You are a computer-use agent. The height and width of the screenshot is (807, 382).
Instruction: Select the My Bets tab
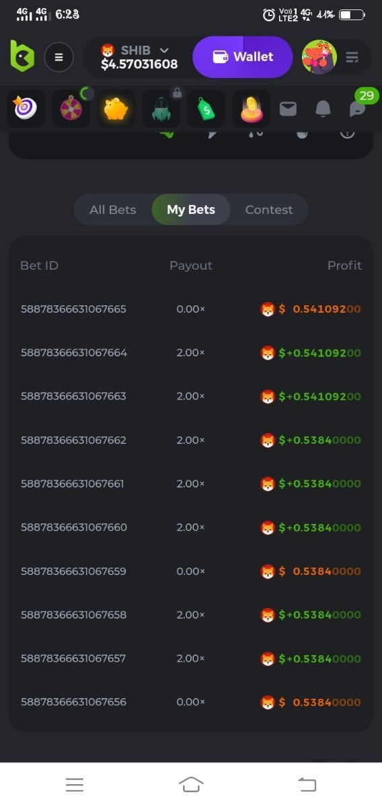coord(191,210)
